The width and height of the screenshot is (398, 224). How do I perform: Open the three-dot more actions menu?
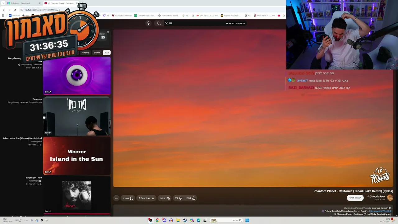pos(116,198)
